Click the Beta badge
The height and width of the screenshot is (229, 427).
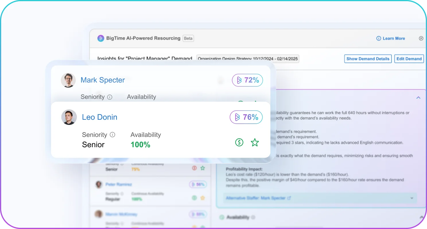[x=188, y=38]
